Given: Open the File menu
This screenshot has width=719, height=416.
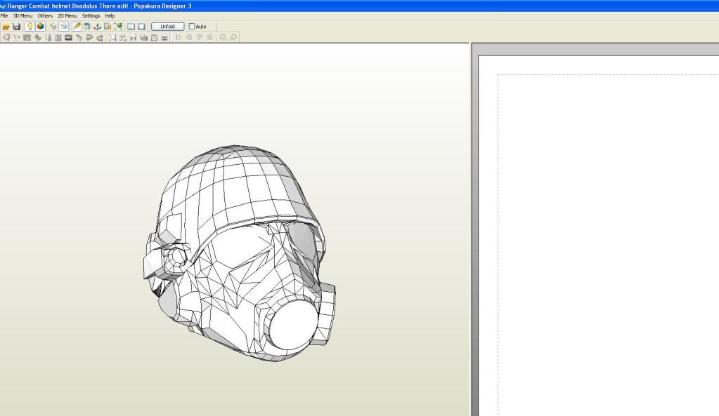Looking at the screenshot, I should (x=5, y=15).
